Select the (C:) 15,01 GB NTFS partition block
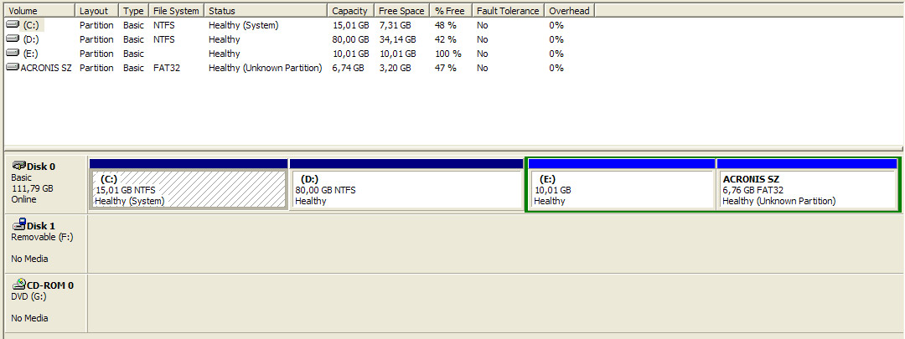The width and height of the screenshot is (905, 339). tap(189, 184)
